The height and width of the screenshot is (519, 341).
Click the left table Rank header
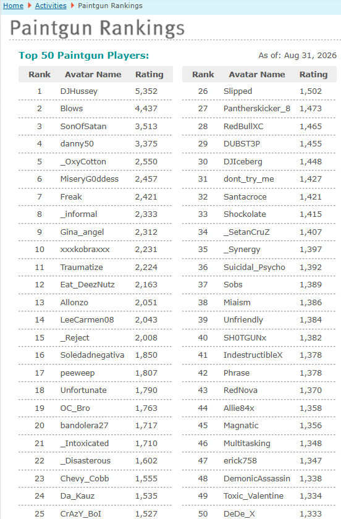(40, 75)
